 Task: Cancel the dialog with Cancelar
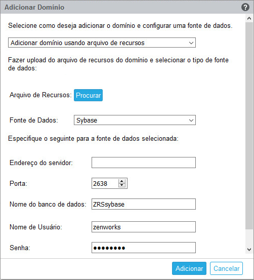click(226, 268)
